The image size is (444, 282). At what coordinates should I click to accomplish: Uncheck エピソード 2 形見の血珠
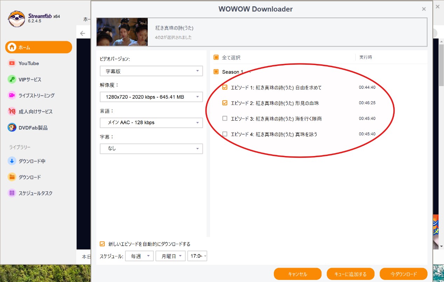[225, 103]
